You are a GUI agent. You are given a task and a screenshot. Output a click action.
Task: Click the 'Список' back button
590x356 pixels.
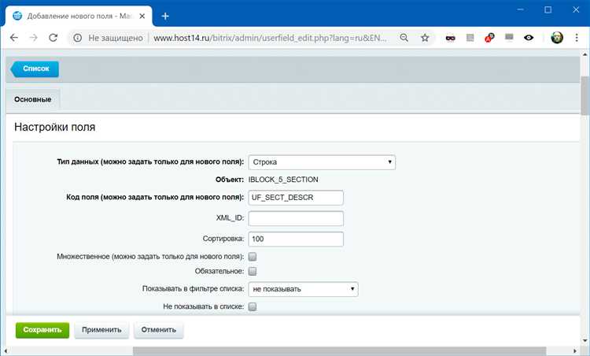(35, 69)
